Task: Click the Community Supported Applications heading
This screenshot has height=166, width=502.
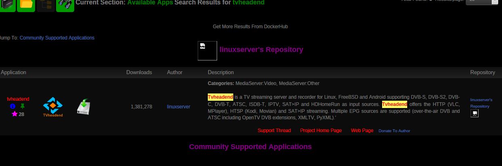Action: point(250,147)
